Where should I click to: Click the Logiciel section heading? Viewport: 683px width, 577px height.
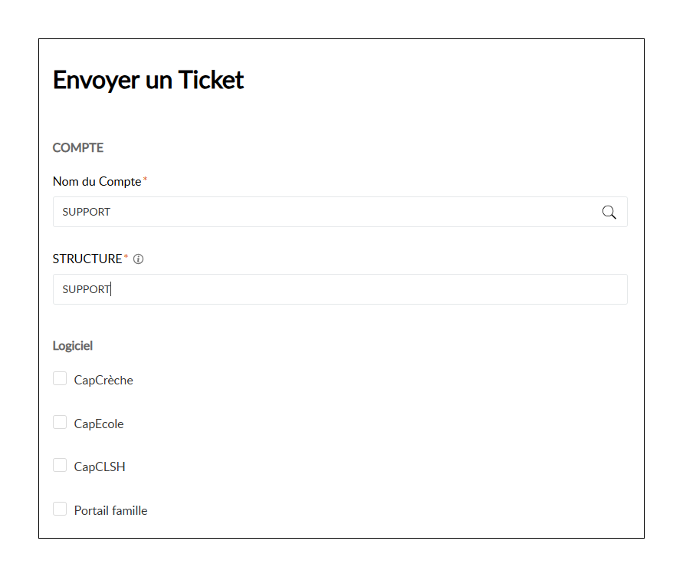click(72, 346)
